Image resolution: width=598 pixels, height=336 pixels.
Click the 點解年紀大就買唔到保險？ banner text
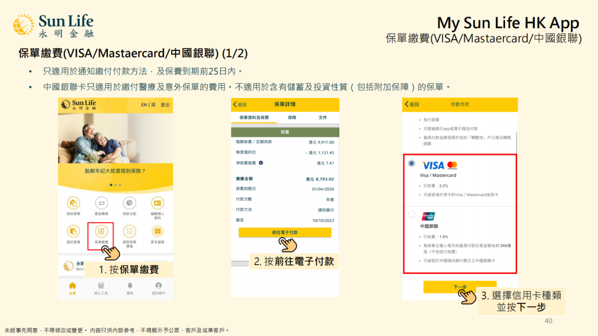[115, 171]
